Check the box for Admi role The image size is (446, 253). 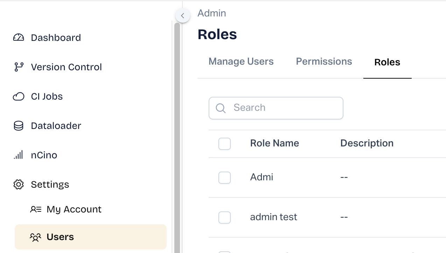[x=224, y=178]
